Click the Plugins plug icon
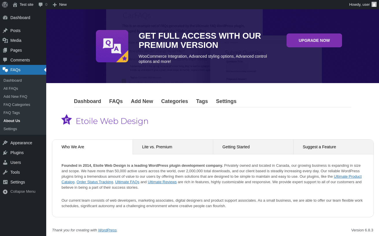The image size is (379, 236). pos(5,153)
